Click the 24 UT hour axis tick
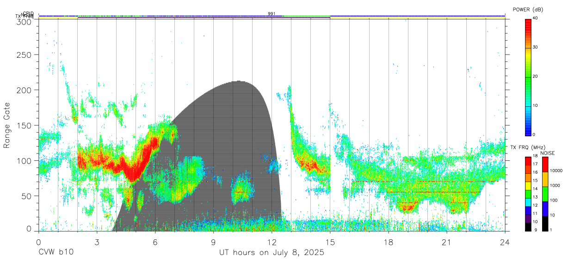The image size is (568, 262). click(x=505, y=241)
